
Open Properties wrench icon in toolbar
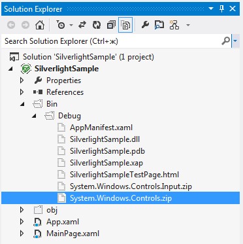point(145,25)
